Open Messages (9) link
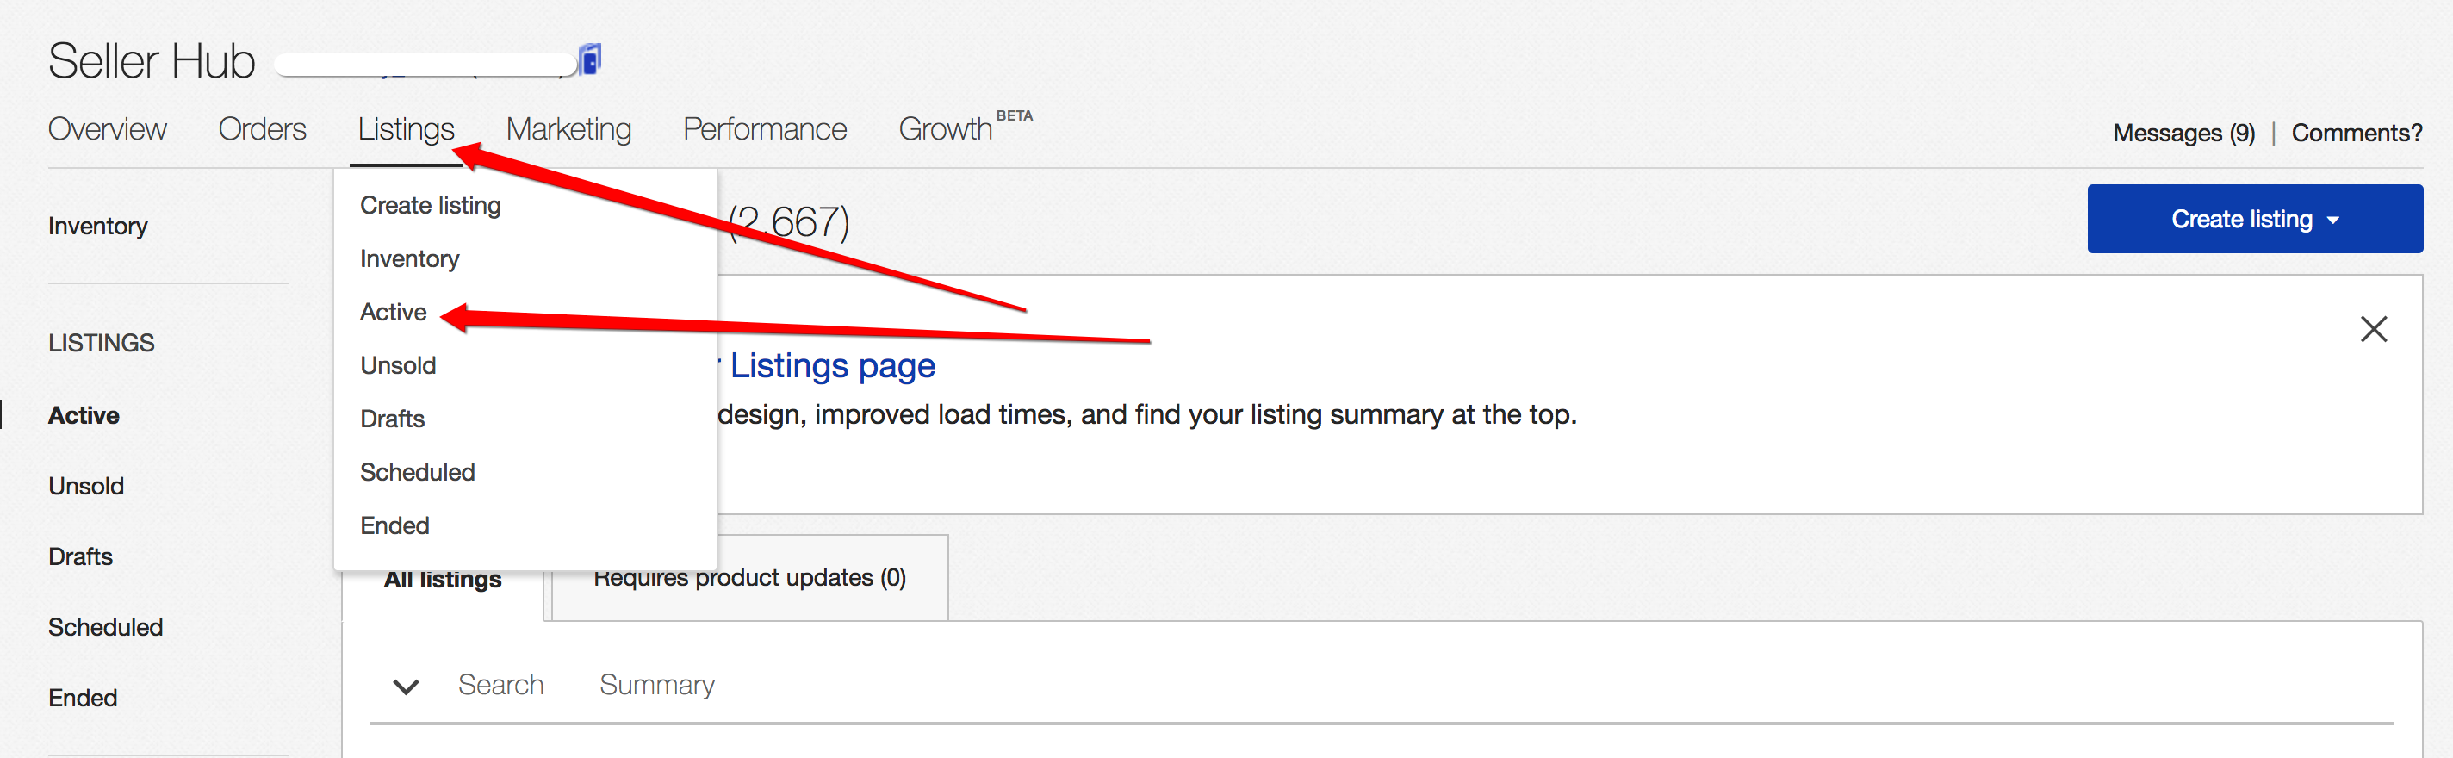This screenshot has width=2453, height=758. (x=2183, y=133)
